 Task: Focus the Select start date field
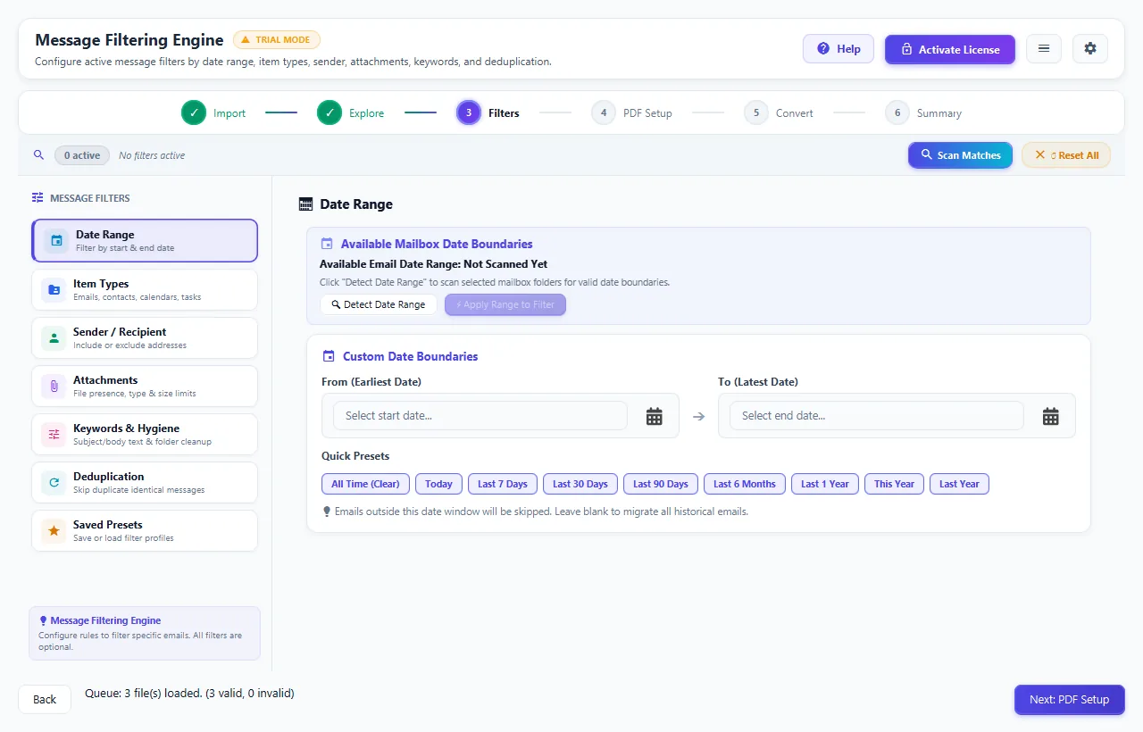point(480,416)
